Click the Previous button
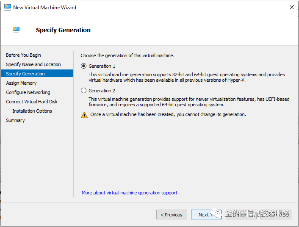 172,215
